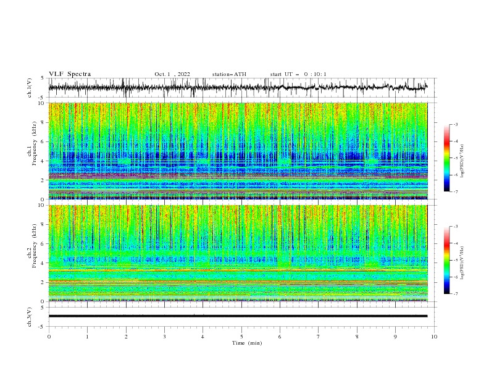Click the "Time (min)" x-axis label
489x378 pixels.
[x=247, y=343]
